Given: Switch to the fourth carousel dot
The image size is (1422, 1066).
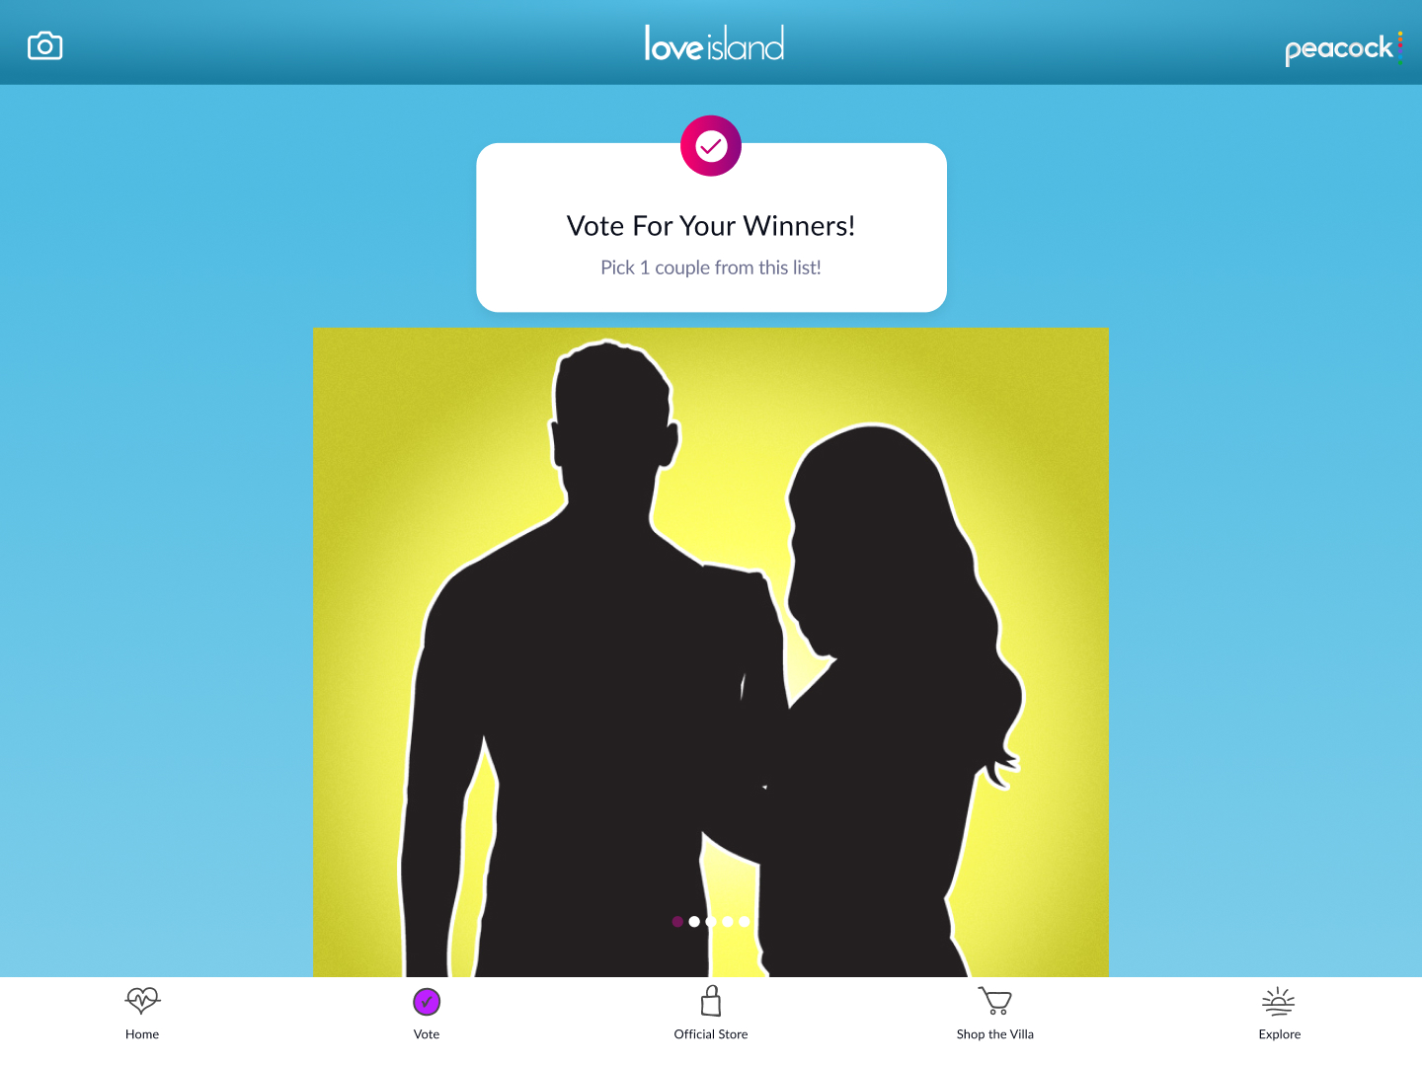Looking at the screenshot, I should pyautogui.click(x=728, y=922).
